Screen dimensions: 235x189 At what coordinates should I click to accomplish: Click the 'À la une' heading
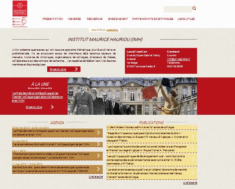[40, 84]
